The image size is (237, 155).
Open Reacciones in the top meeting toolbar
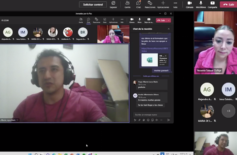150,5
